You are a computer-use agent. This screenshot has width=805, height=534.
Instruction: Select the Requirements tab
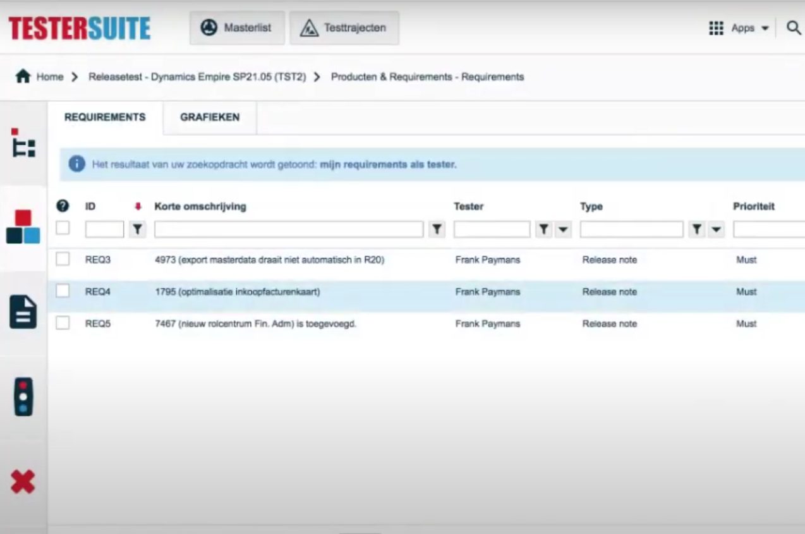pos(105,118)
